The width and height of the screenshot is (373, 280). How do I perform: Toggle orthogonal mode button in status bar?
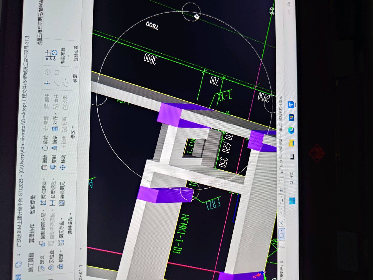point(282,244)
